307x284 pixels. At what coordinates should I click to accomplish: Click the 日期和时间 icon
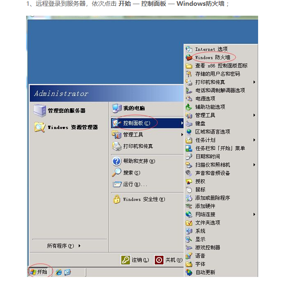click(189, 156)
